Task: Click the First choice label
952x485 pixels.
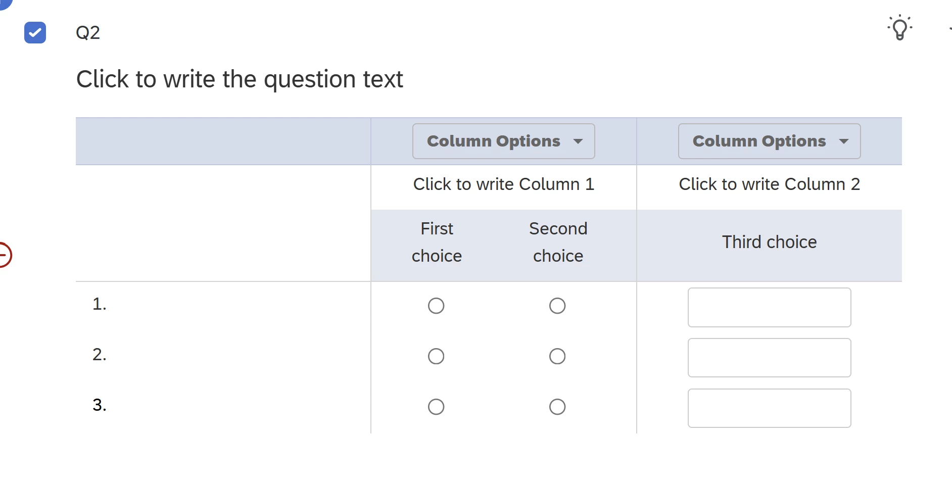Action: pyautogui.click(x=437, y=242)
